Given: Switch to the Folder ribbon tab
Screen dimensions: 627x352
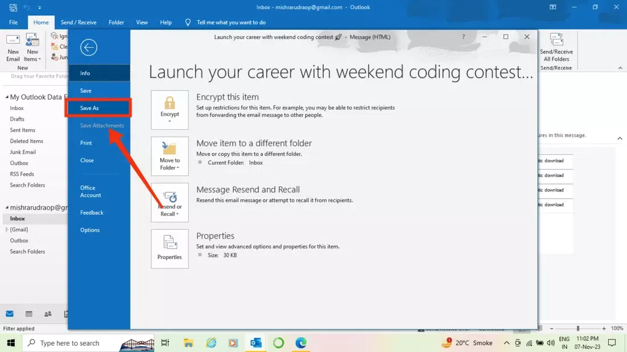Looking at the screenshot, I should tap(116, 22).
